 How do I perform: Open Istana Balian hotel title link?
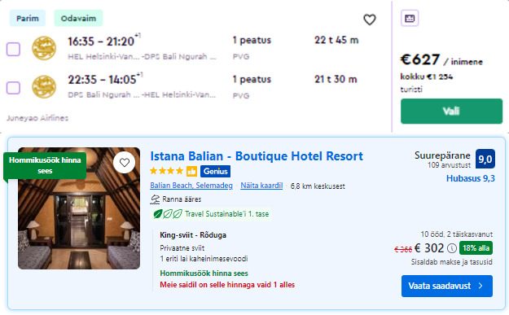click(257, 156)
